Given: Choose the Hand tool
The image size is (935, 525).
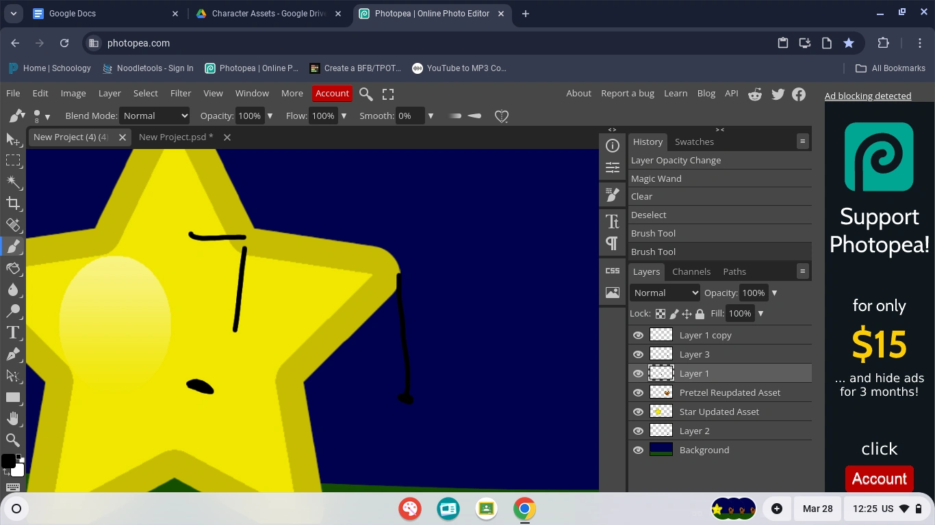Looking at the screenshot, I should pos(13,418).
